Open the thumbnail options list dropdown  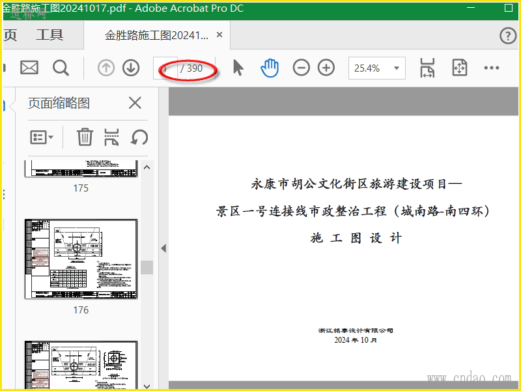tap(42, 137)
